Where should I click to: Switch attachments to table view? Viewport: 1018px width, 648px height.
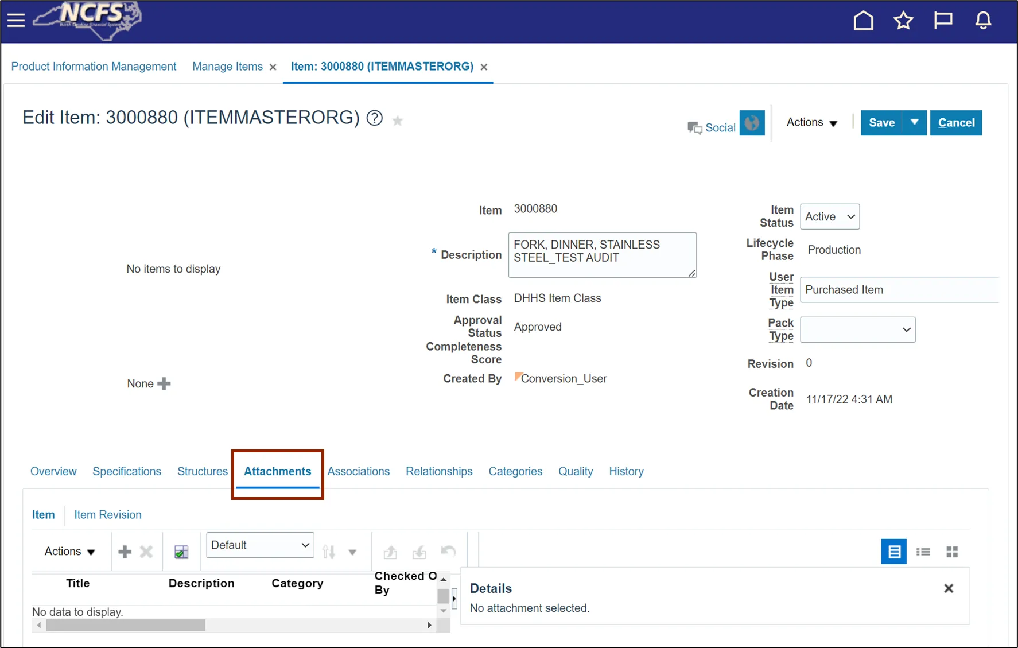pos(893,552)
